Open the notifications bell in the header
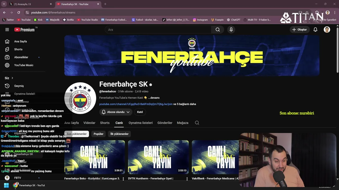The width and height of the screenshot is (339, 190). (315, 30)
